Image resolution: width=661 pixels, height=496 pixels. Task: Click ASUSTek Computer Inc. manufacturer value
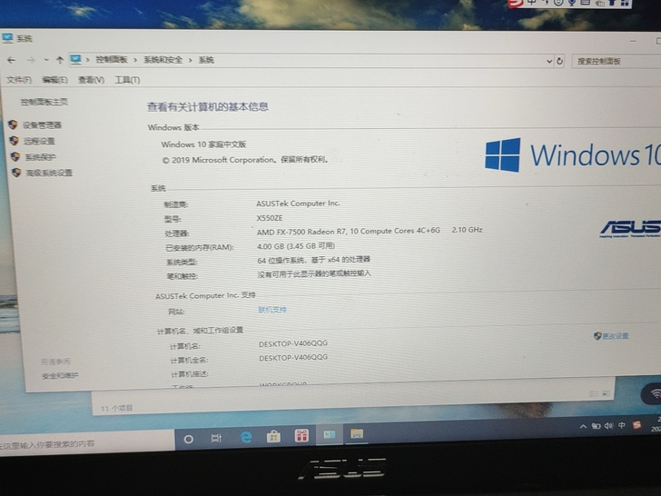coord(298,203)
